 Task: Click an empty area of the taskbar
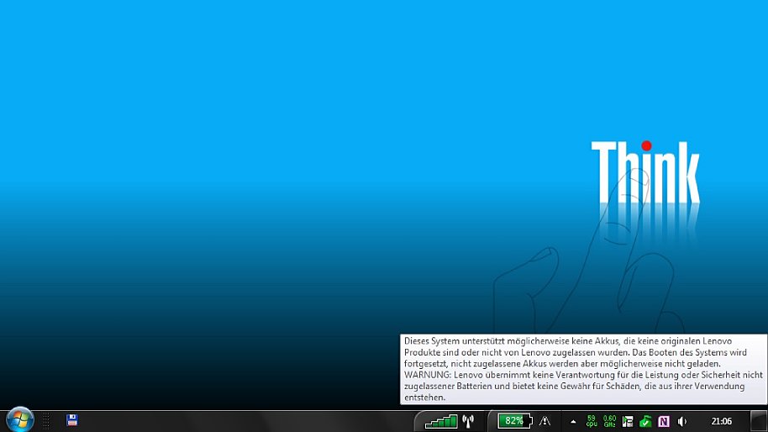tap(252, 421)
